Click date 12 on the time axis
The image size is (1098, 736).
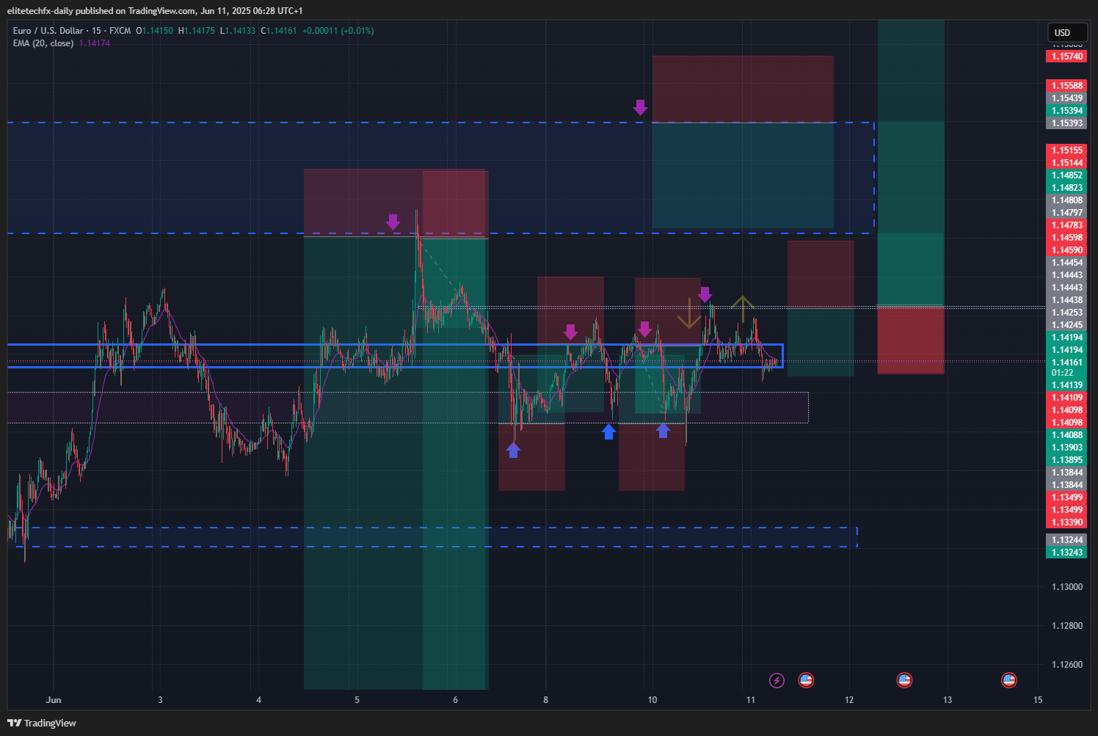(849, 700)
